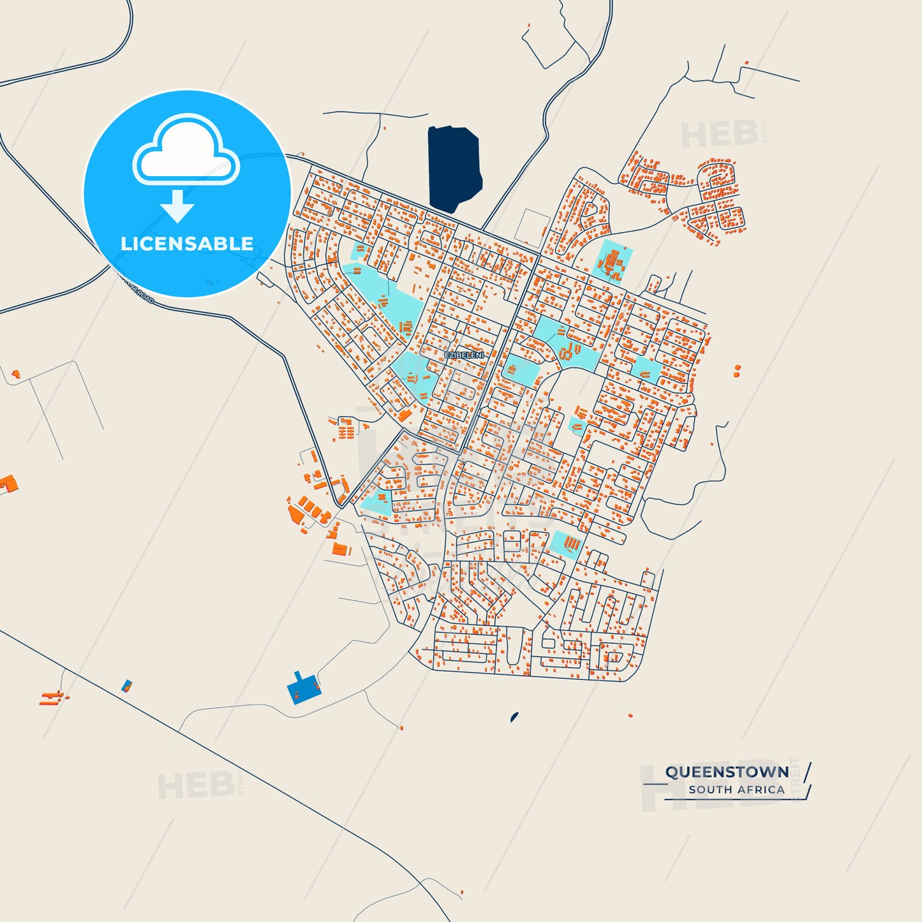Click the HEB watermark in bottom left
Screen dimensions: 922x922
click(196, 785)
